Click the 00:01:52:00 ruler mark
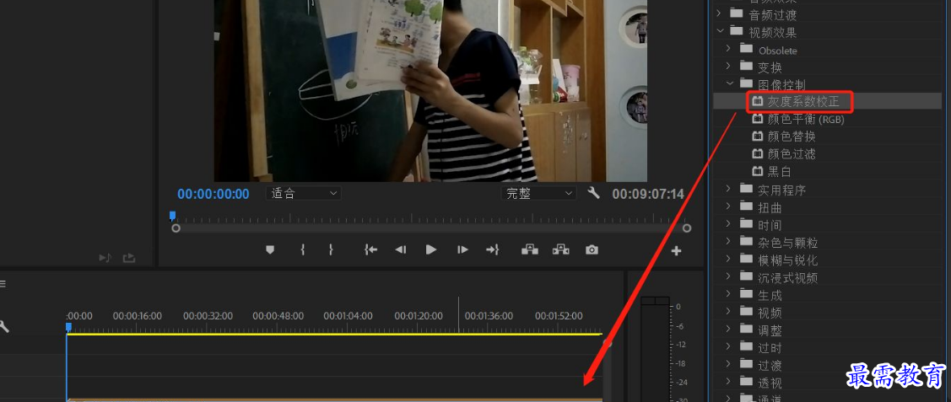This screenshot has width=951, height=402. pos(559,316)
